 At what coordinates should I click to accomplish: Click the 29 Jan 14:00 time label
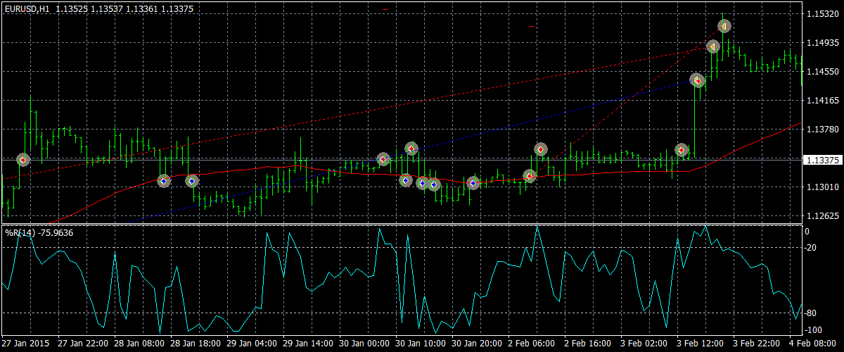coord(308,344)
